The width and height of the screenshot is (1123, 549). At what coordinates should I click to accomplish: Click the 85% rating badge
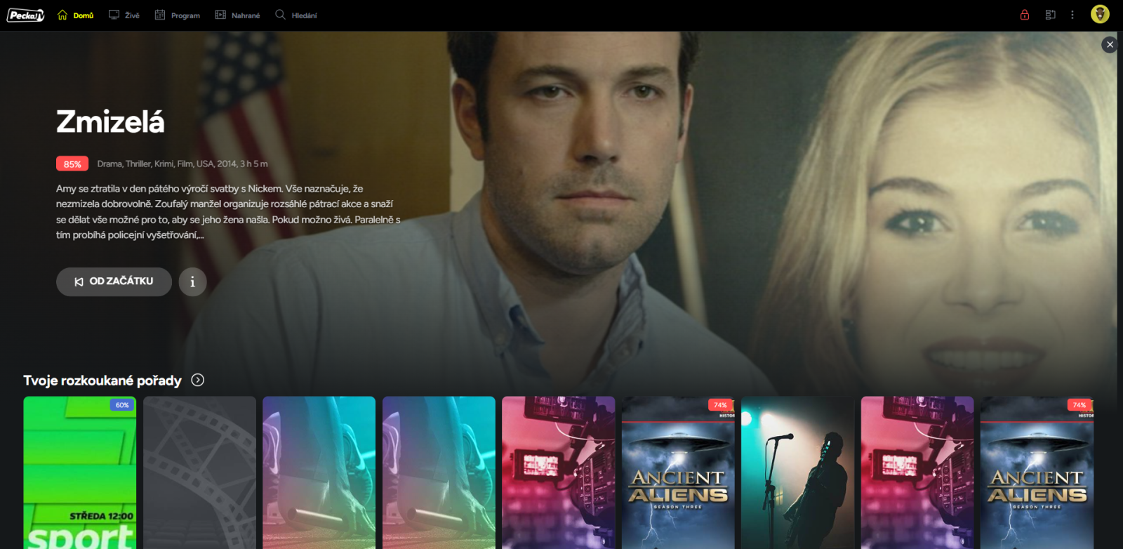(72, 164)
